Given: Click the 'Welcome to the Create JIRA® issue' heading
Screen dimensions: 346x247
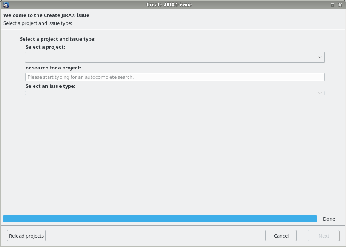Looking at the screenshot, I should (x=46, y=15).
